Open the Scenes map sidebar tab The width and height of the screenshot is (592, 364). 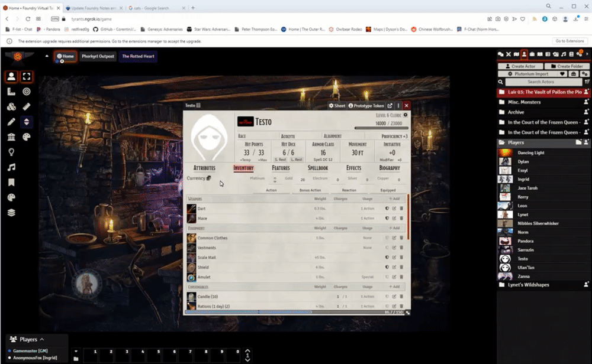click(516, 54)
